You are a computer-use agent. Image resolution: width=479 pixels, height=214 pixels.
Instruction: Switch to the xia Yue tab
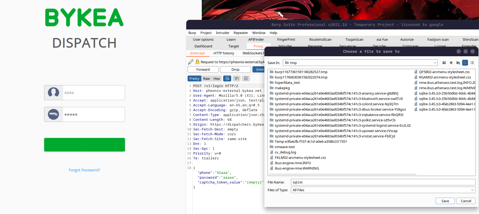click(x=382, y=39)
